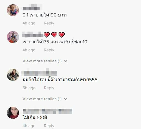Click the three red hearts emoji
Image resolution: width=141 pixels, height=129 pixels.
(x=54, y=35)
